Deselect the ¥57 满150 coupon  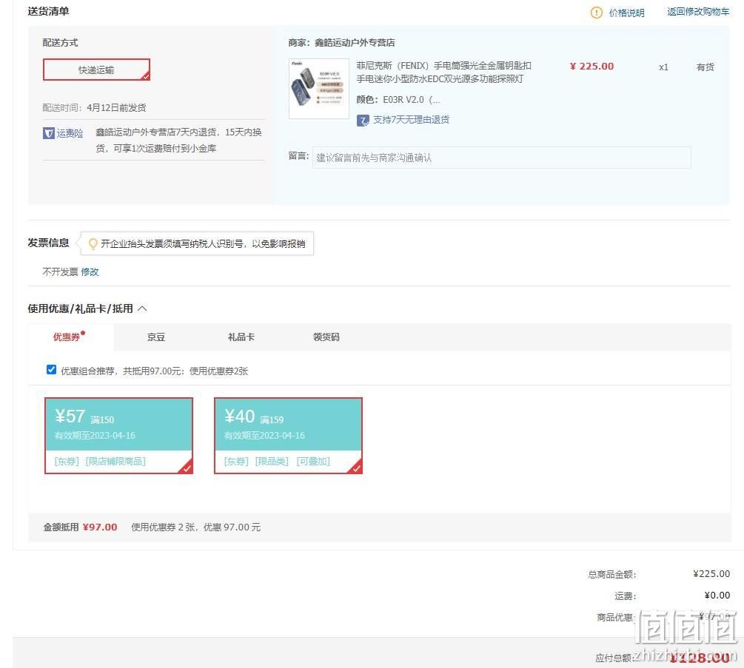pos(118,435)
